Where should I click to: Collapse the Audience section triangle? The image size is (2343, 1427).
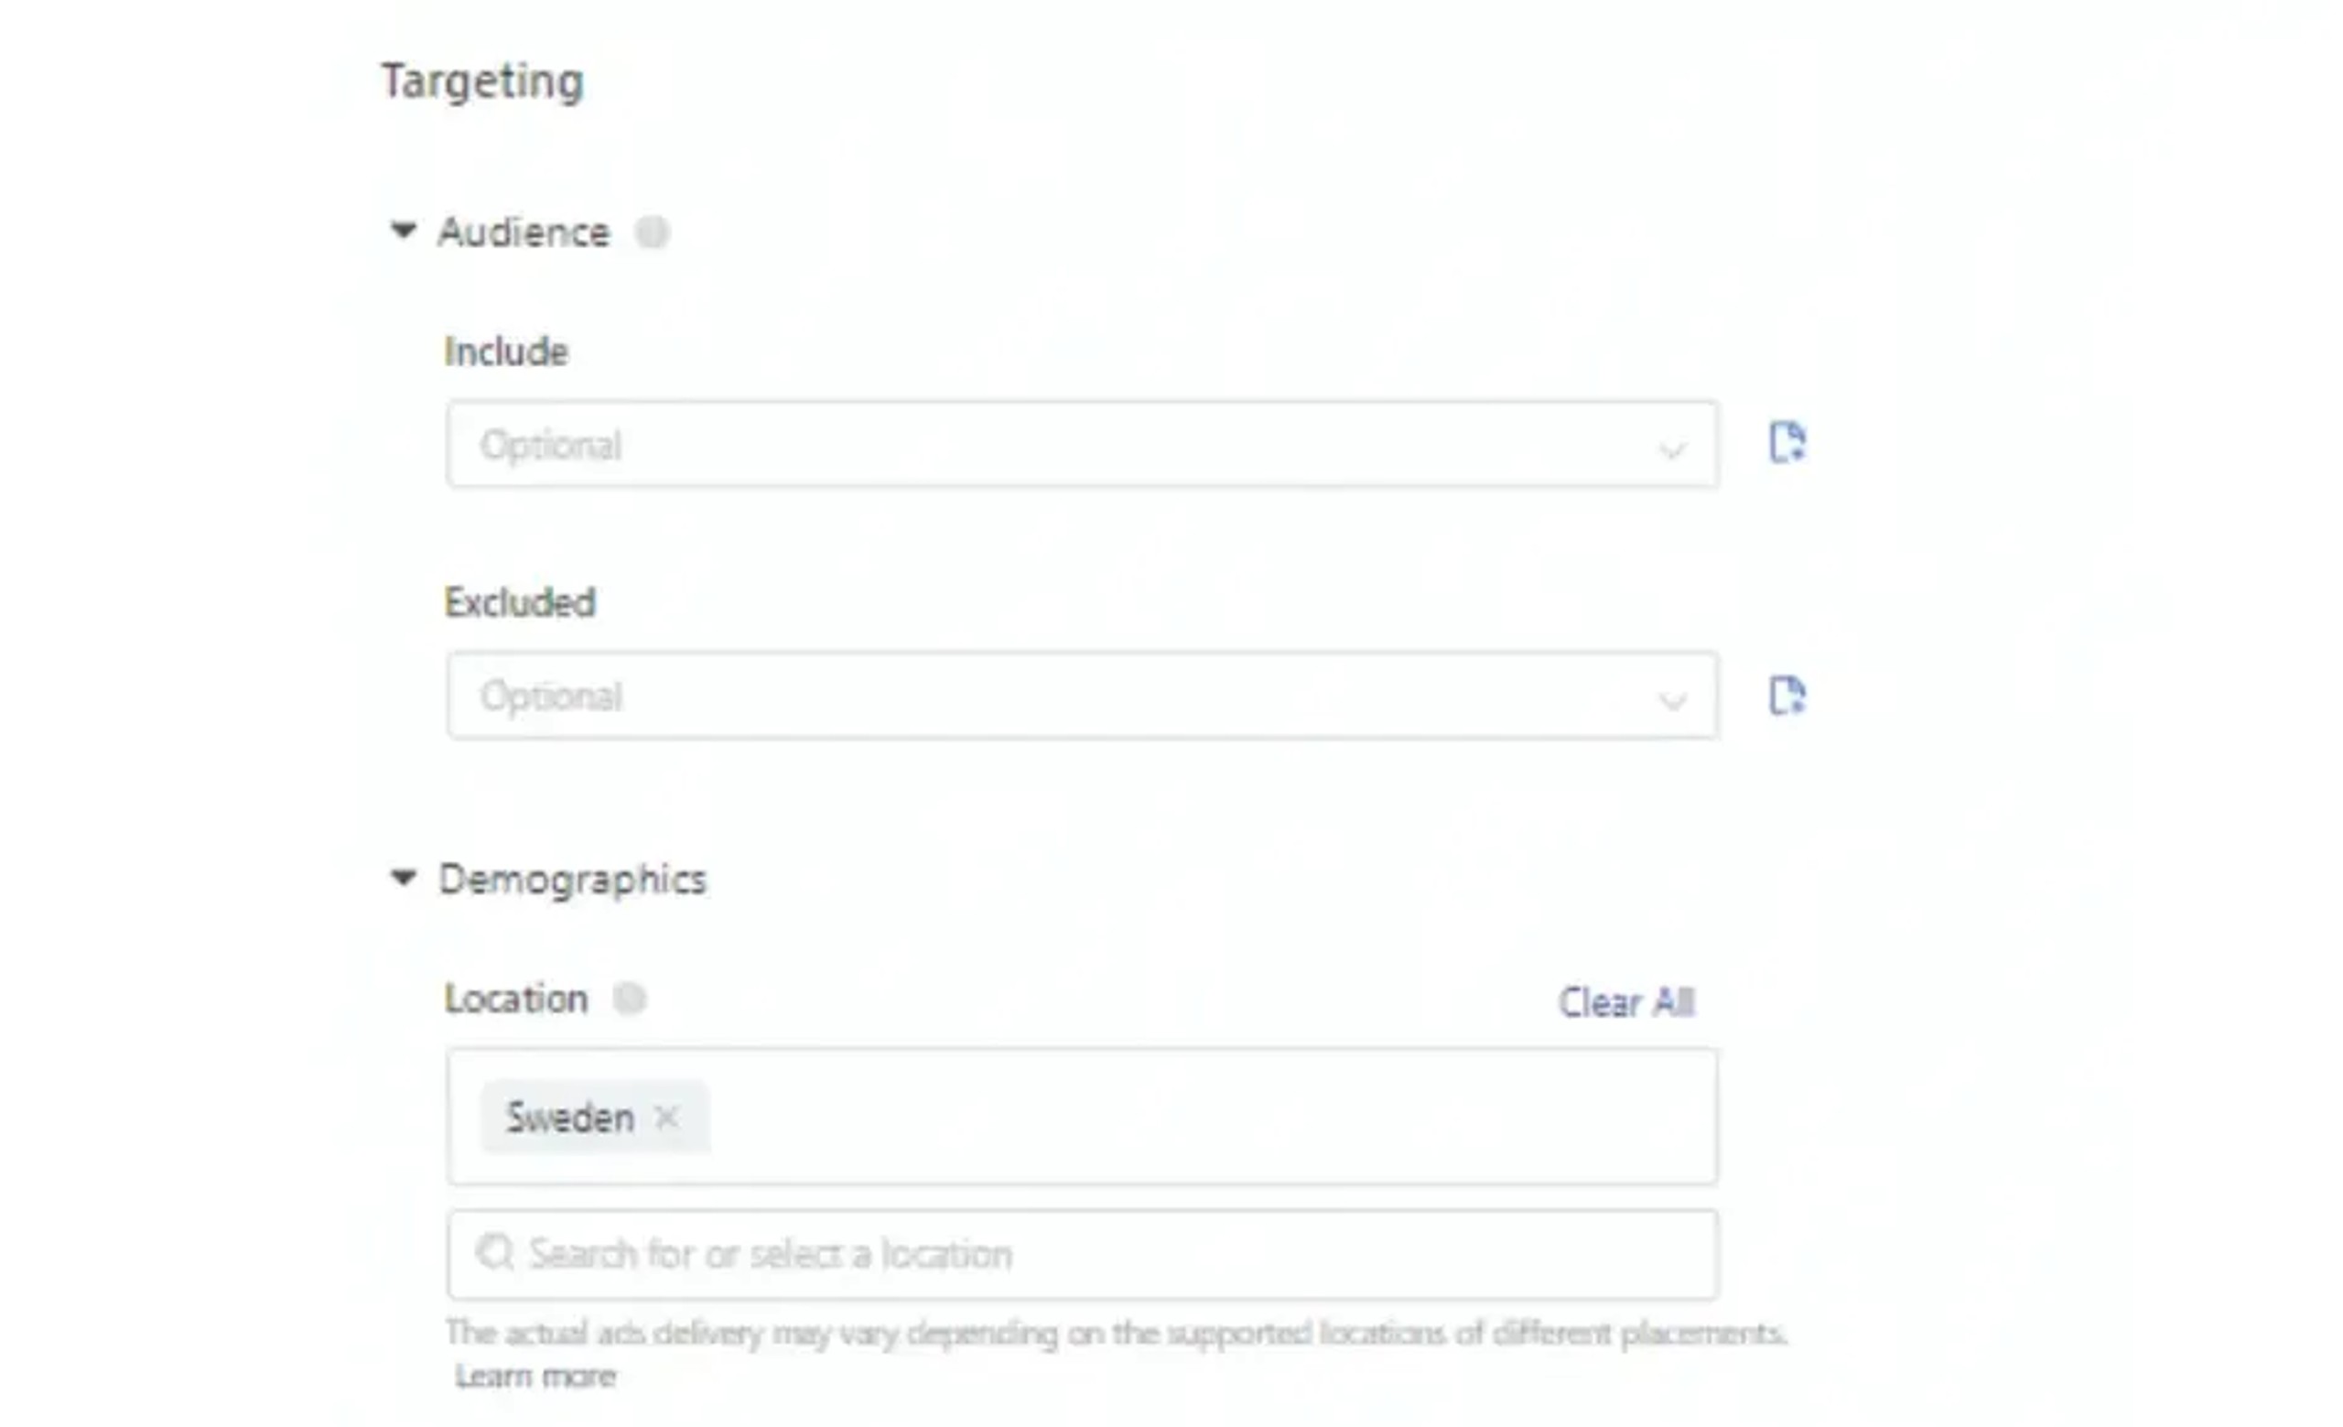pos(404,230)
